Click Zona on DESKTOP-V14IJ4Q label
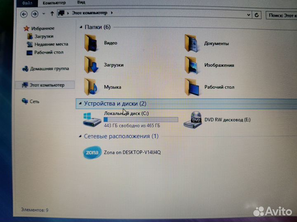Viewport: 297px width, 222px height. coord(132,153)
